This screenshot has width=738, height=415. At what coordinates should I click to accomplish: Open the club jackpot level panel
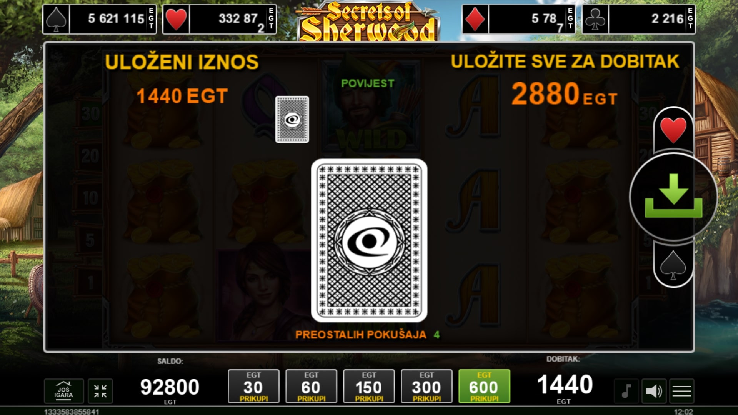coord(639,19)
